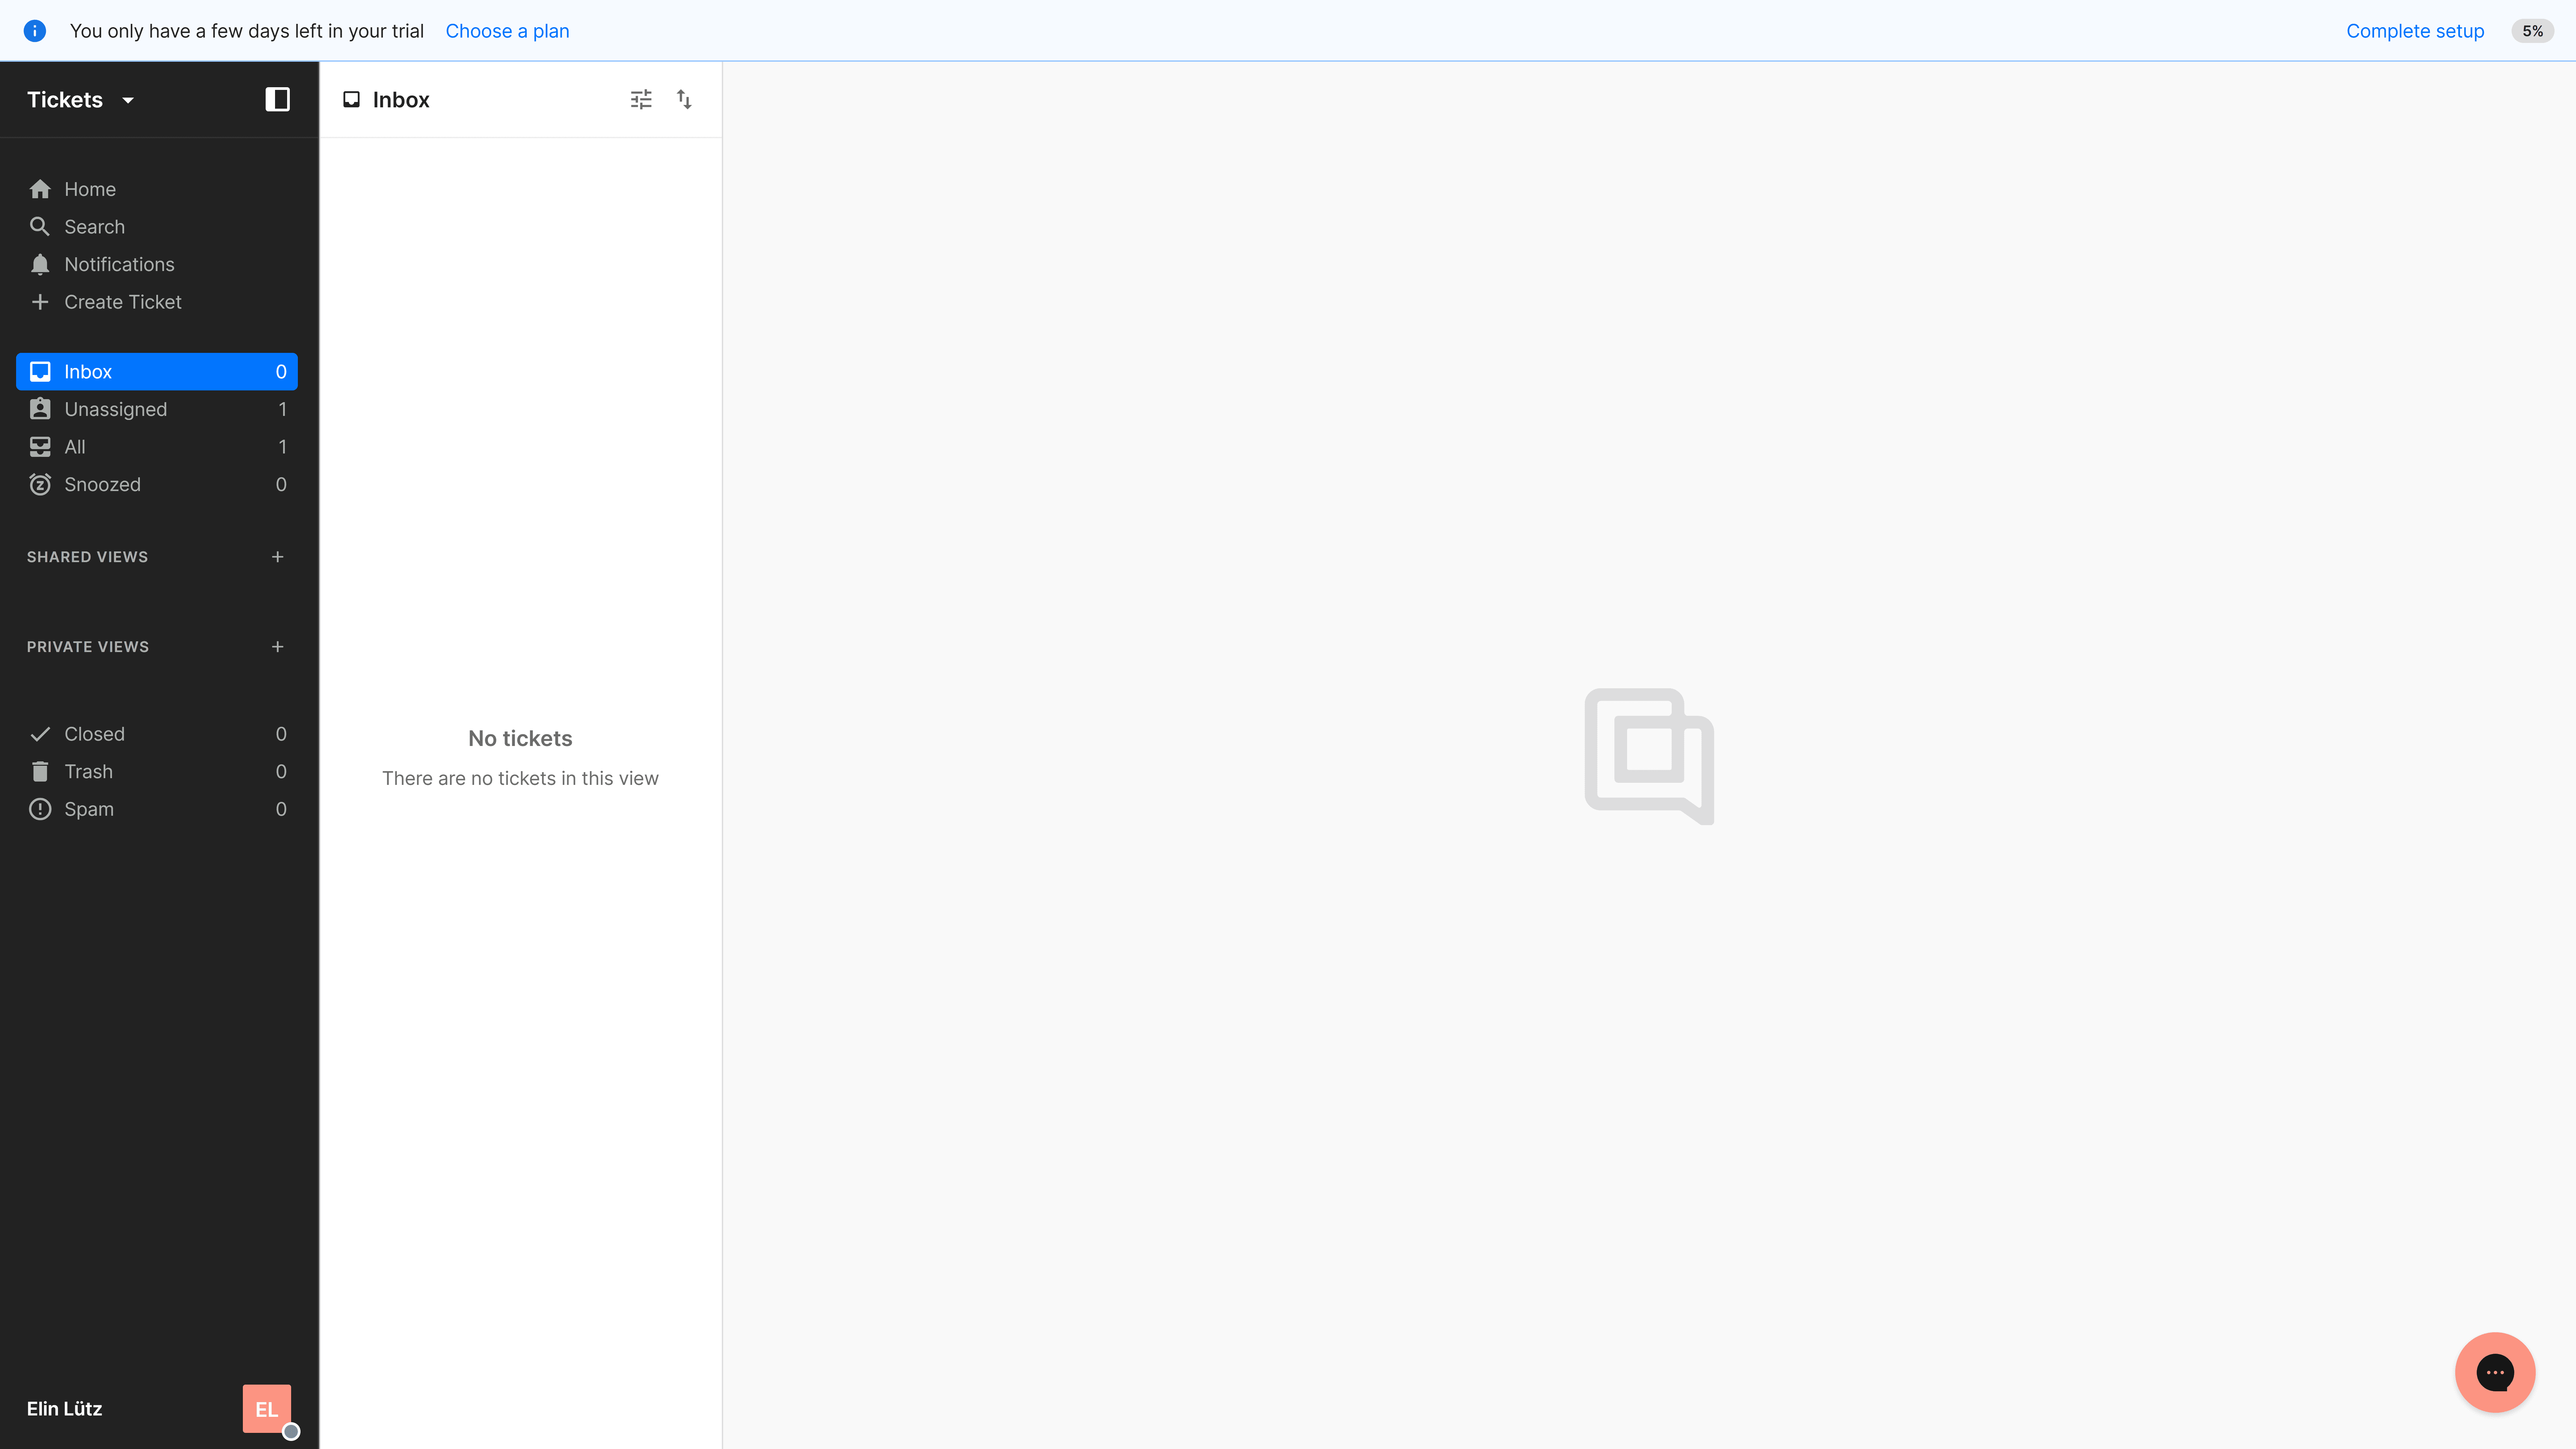Click the 5% setup progress badge

tap(2532, 31)
